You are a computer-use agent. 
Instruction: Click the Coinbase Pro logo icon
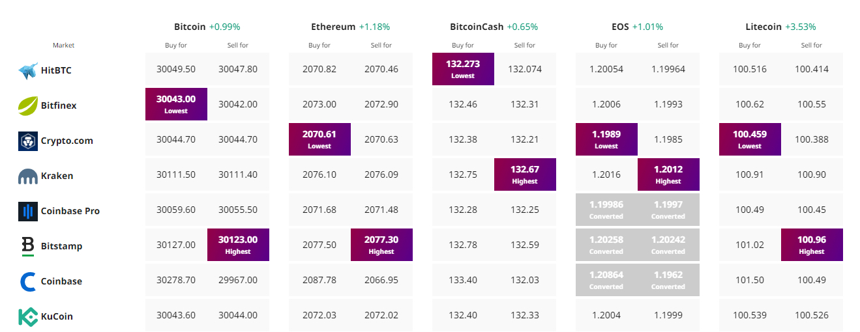(28, 211)
